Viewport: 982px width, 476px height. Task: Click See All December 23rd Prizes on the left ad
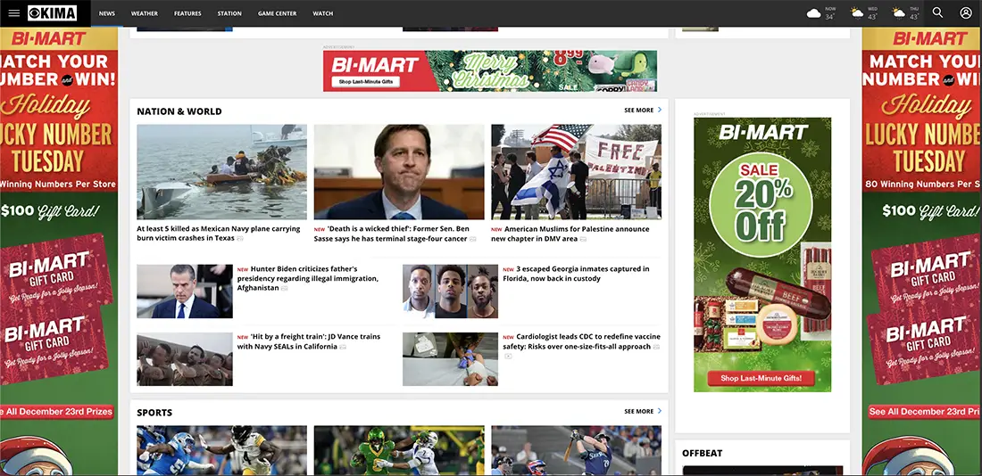click(x=57, y=412)
